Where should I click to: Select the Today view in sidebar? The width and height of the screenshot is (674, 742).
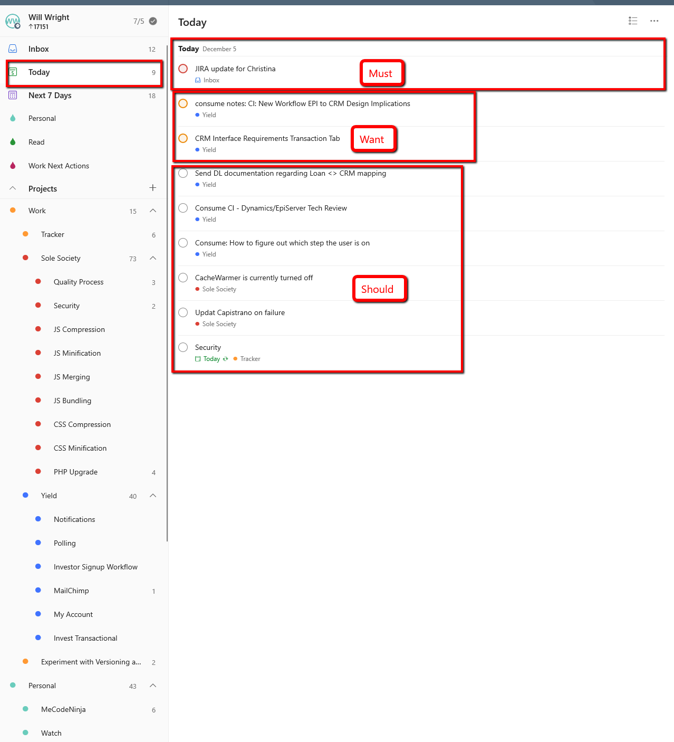point(83,72)
